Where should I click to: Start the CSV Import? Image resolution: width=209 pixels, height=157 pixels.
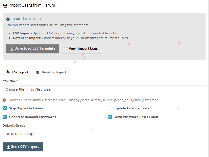(x=23, y=147)
